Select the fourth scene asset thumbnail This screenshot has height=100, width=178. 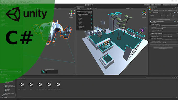[49, 85]
